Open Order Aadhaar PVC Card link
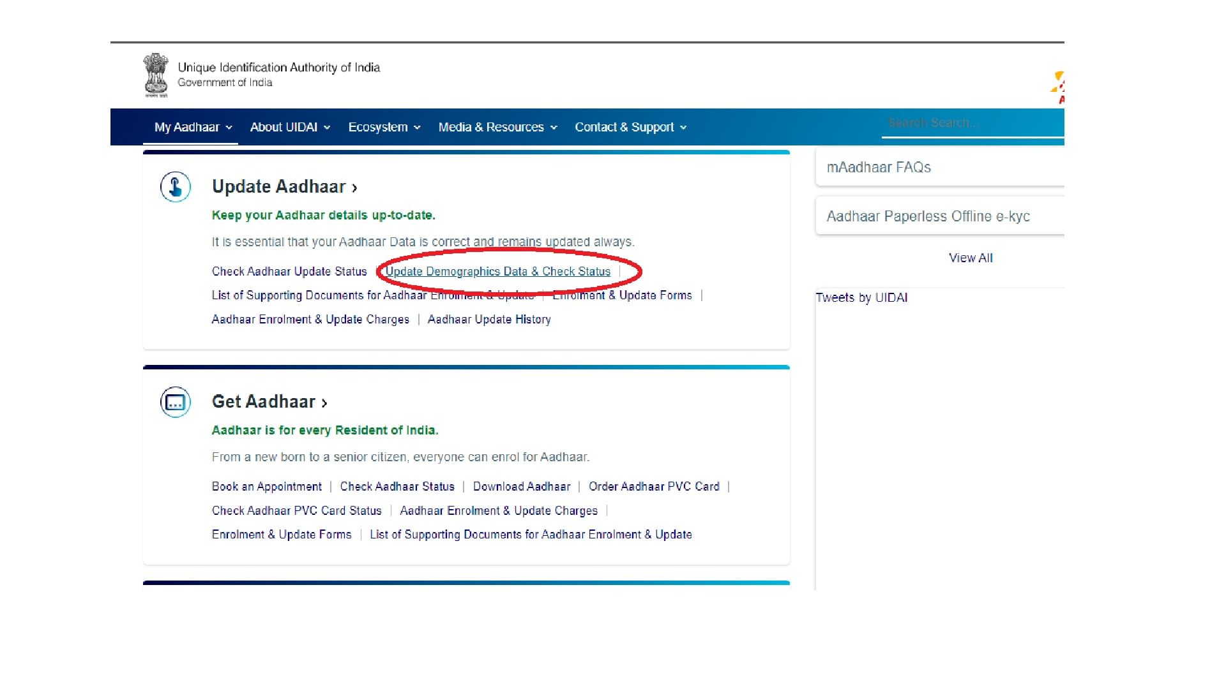The height and width of the screenshot is (689, 1226). [x=653, y=487]
